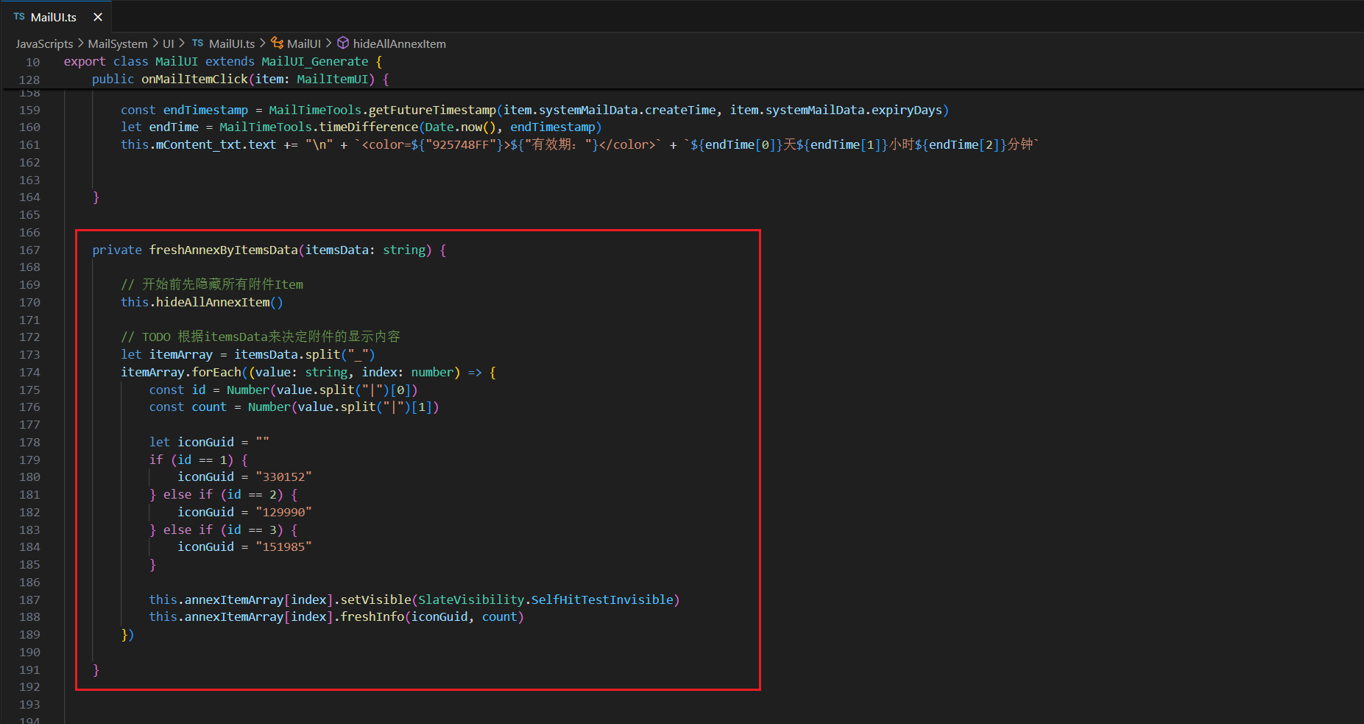This screenshot has width=1364, height=724.
Task: Open the JavaScripts breadcrumb
Action: 45,43
